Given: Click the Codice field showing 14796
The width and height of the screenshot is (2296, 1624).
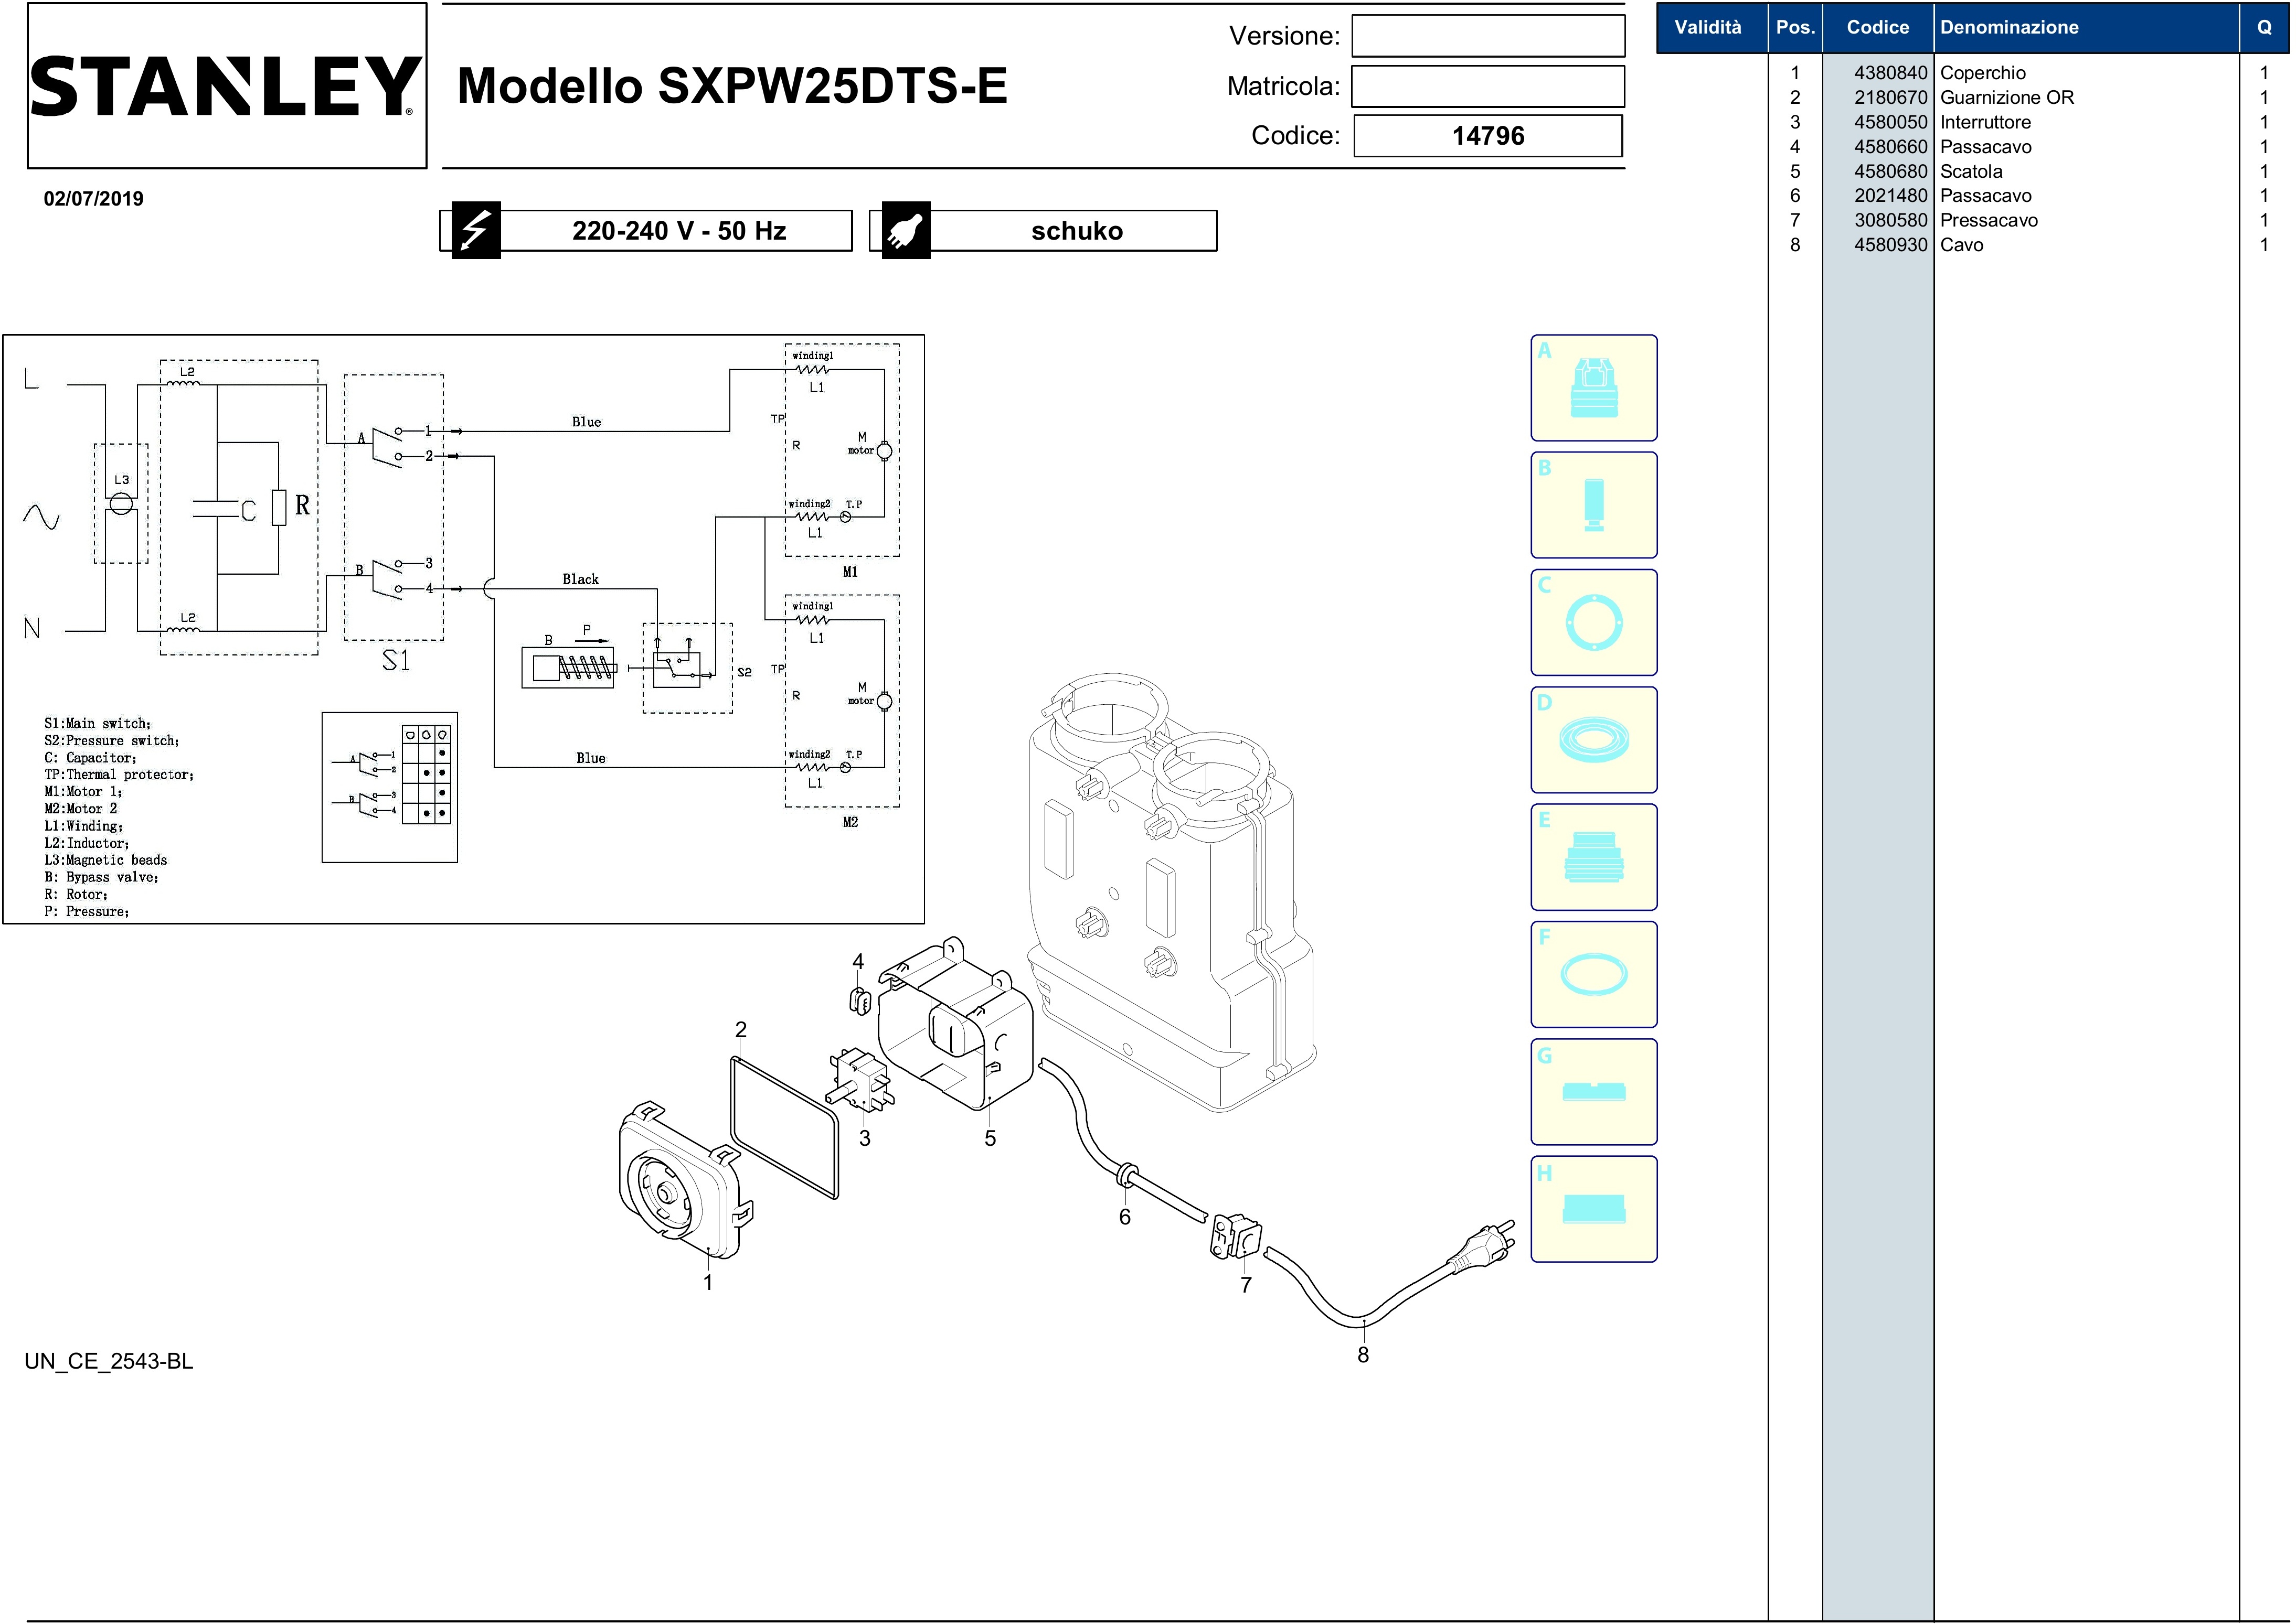Looking at the screenshot, I should click(1487, 136).
